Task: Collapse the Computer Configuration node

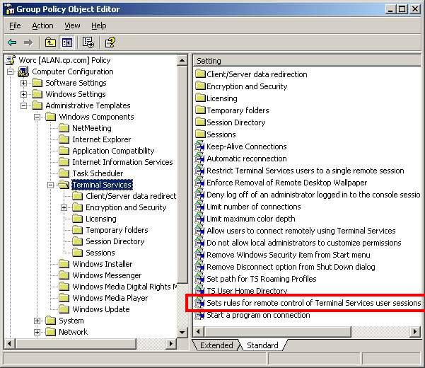Action: (x=11, y=72)
